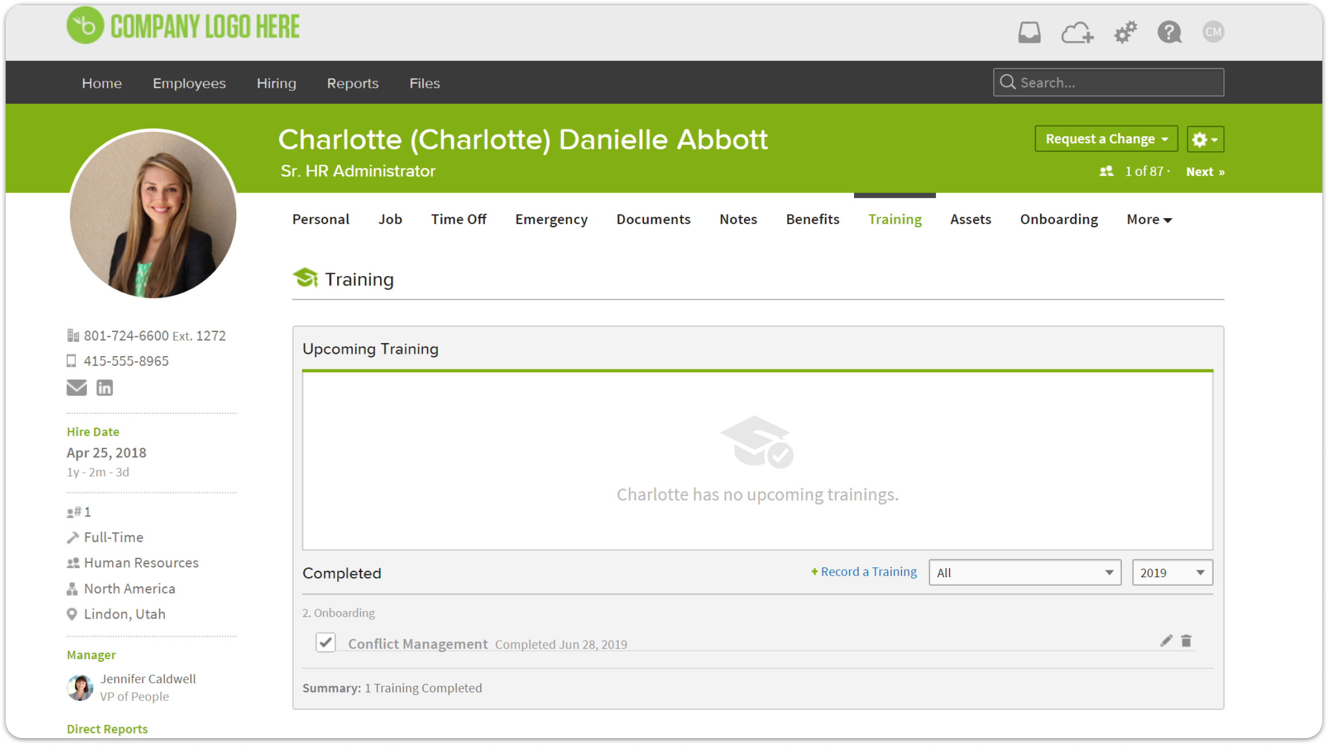Image resolution: width=1328 pixels, height=745 pixels.
Task: Open the CM user avatar menu
Action: 1213,31
